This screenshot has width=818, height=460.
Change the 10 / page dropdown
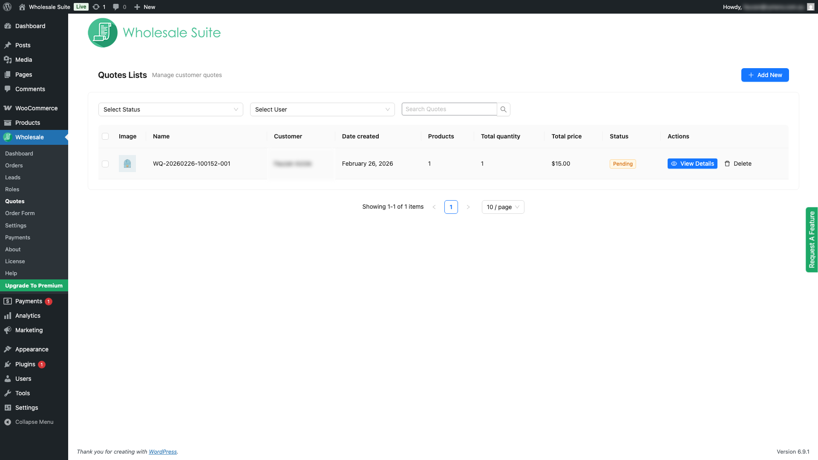pyautogui.click(x=503, y=207)
